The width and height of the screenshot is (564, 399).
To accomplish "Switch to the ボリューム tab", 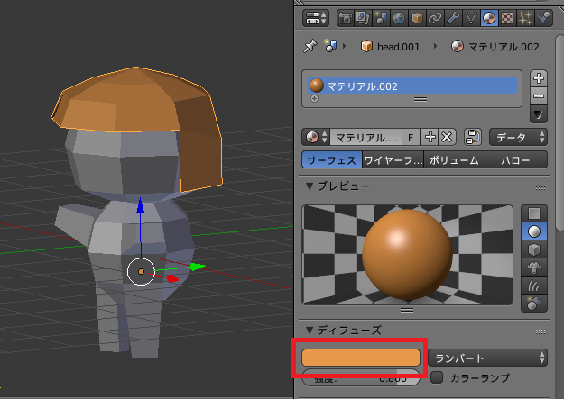I will click(x=454, y=159).
